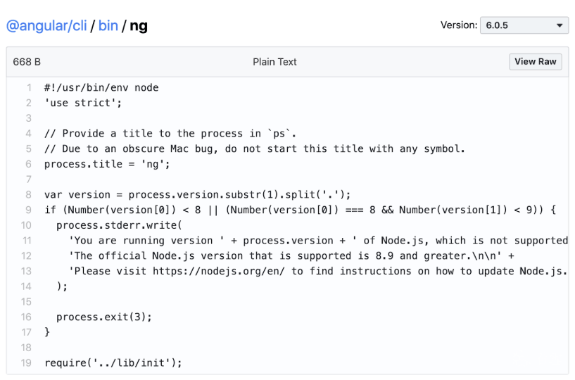Open the @angular/cli package link
The height and width of the screenshot is (380, 575).
pyautogui.click(x=46, y=26)
